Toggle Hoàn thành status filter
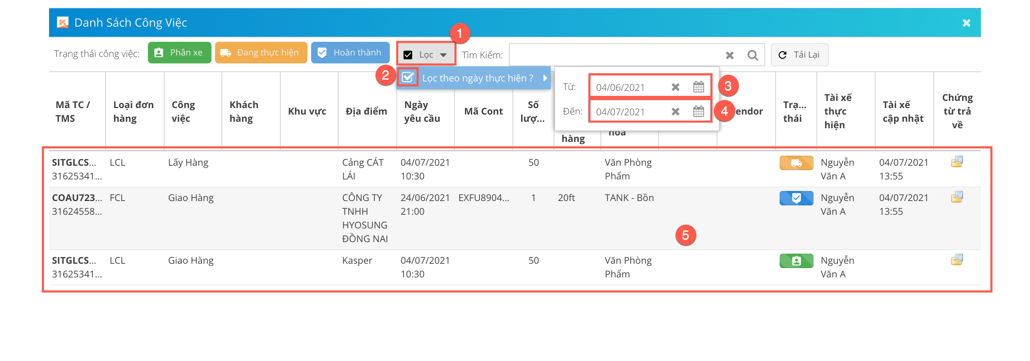1030x361 pixels. pos(350,53)
